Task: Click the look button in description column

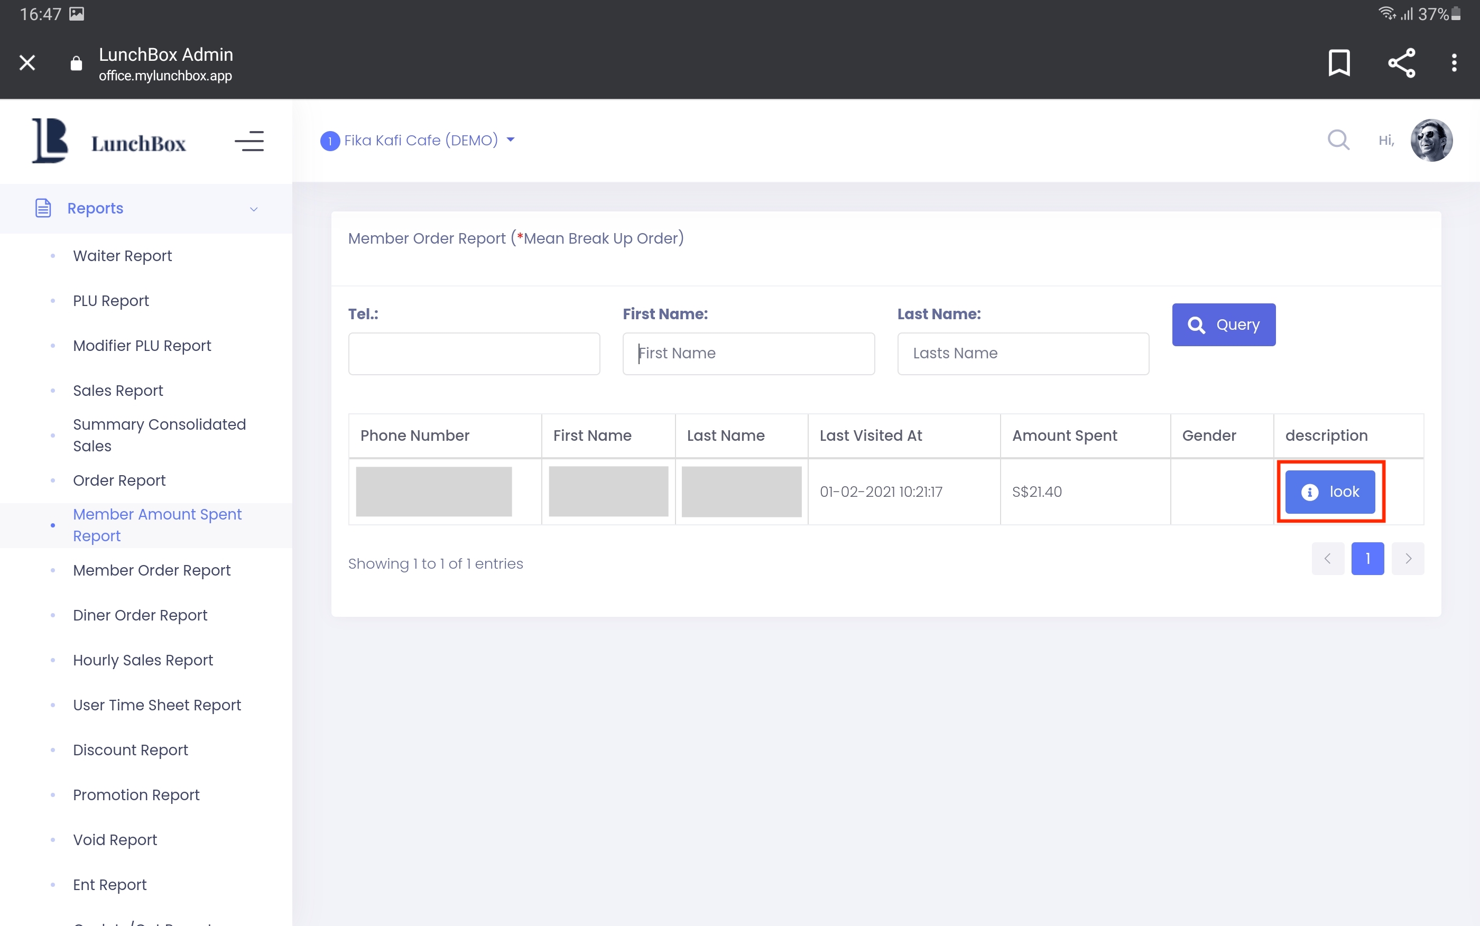Action: tap(1329, 492)
